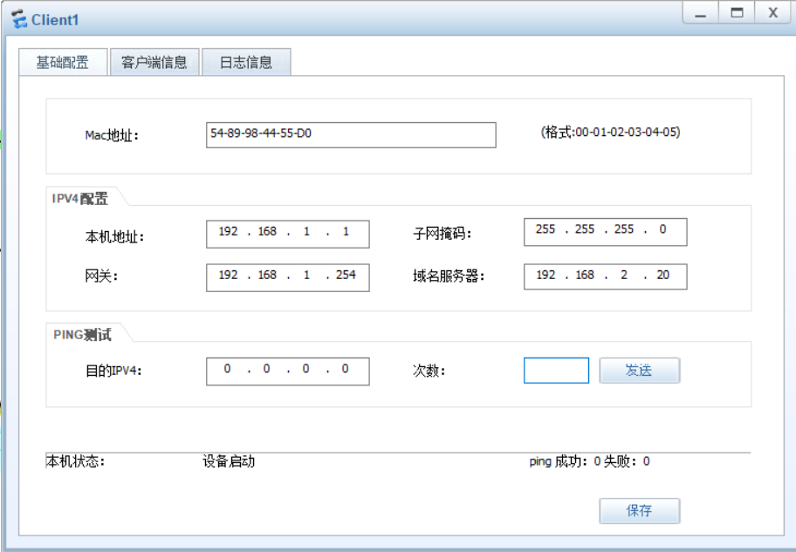Click the 子网掩码 field
796x552 pixels.
605,232
